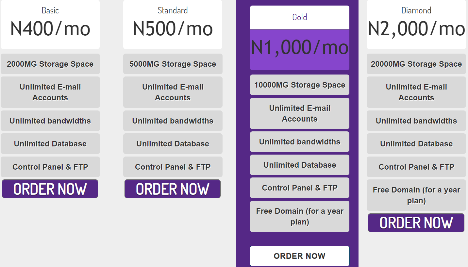Click ORDER NOW under Diamond plan
This screenshot has width=468, height=267.
416,223
